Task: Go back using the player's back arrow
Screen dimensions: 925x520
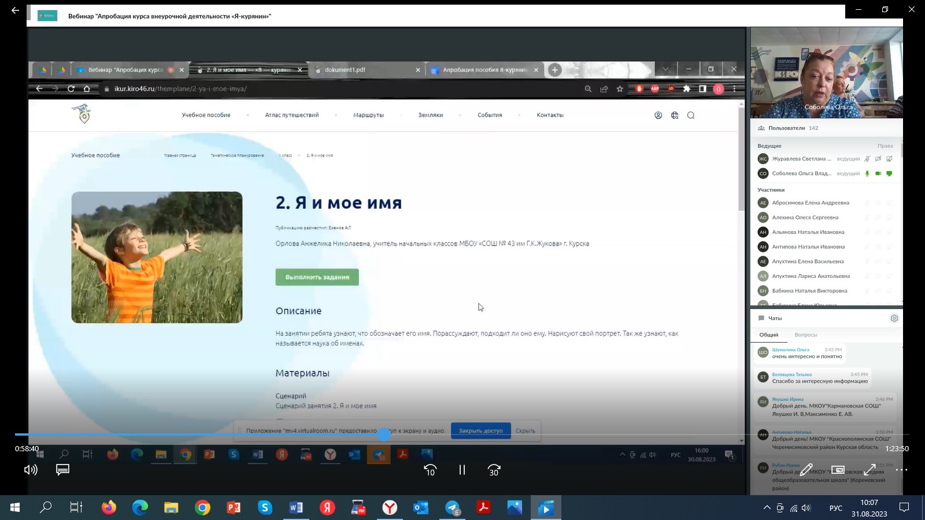Action: click(x=15, y=10)
